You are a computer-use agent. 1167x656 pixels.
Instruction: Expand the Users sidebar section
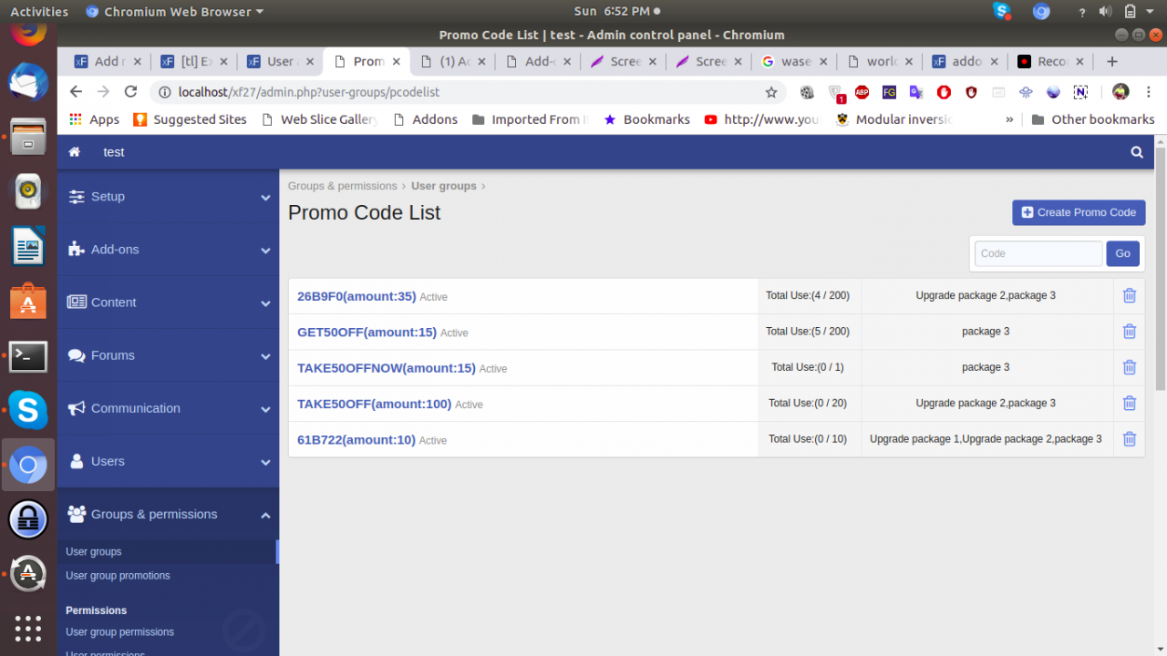[x=168, y=462]
